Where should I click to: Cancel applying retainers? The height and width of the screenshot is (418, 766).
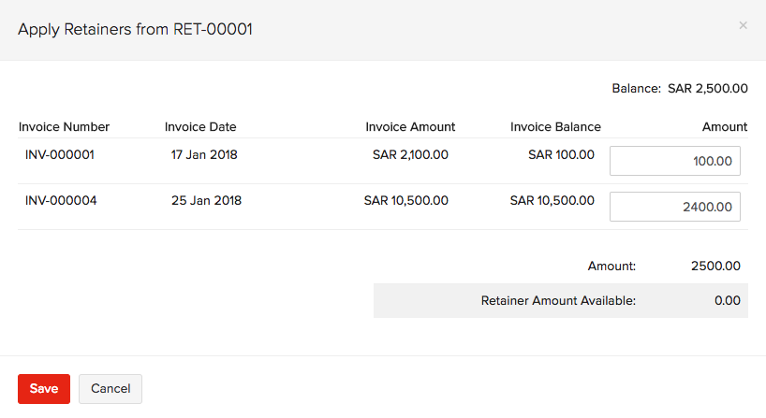pyautogui.click(x=110, y=389)
